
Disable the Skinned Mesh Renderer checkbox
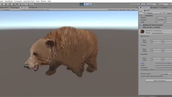click(x=144, y=25)
